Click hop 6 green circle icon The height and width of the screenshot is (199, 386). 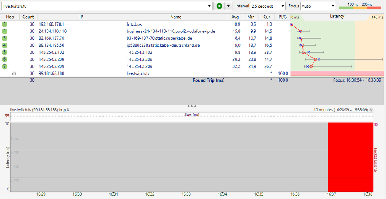[4, 59]
